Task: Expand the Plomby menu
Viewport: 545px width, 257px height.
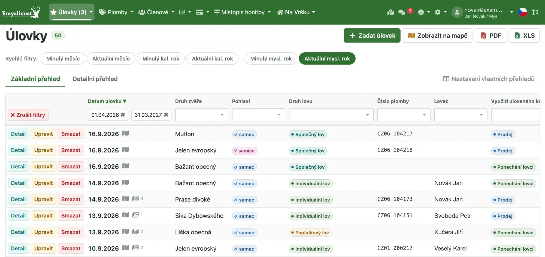Action: [x=116, y=12]
